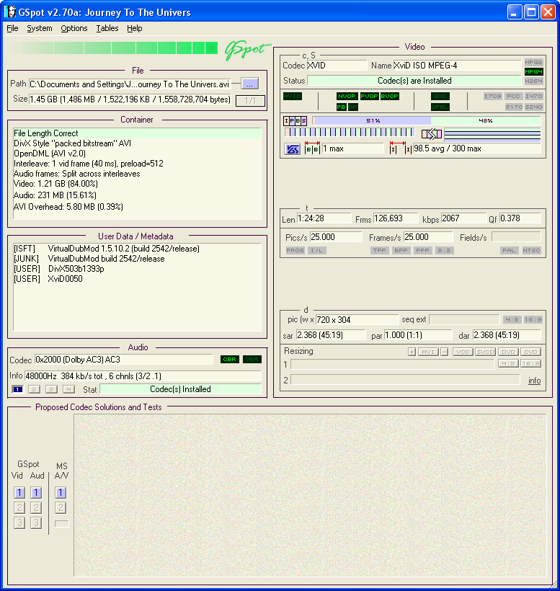
Task: Select audio stream 3 button
Action: pos(51,389)
